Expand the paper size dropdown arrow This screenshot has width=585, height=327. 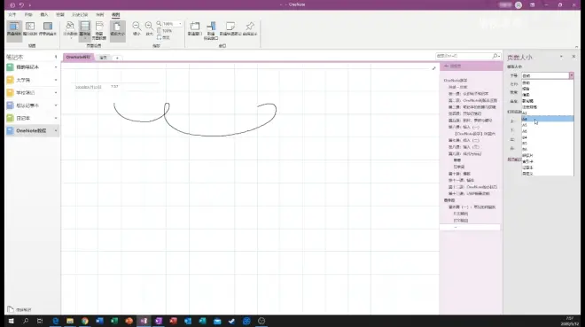tap(571, 75)
